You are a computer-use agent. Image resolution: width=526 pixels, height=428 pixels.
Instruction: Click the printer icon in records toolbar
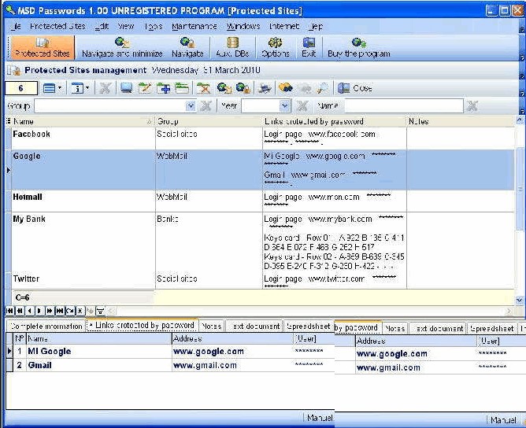coord(265,88)
